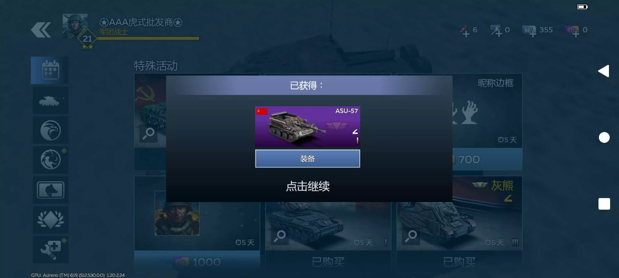This screenshot has width=619, height=278.
Task: Tap the Android back triangle button
Action: click(604, 71)
